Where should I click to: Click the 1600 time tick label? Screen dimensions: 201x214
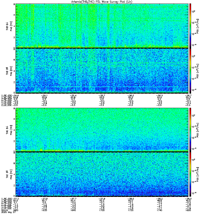(16, 210)
